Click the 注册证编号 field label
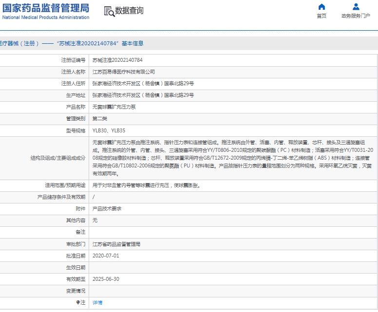 (x=73, y=60)
